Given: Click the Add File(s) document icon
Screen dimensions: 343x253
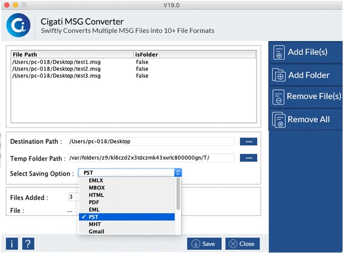Looking at the screenshot, I should pyautogui.click(x=279, y=52).
